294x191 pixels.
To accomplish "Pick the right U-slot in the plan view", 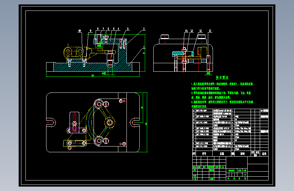I will (134, 122).
